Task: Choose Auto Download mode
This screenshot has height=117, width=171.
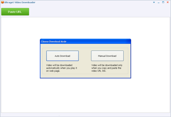Action: click(63, 56)
